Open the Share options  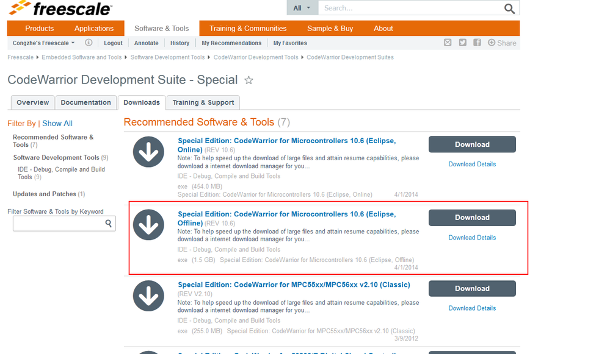502,43
